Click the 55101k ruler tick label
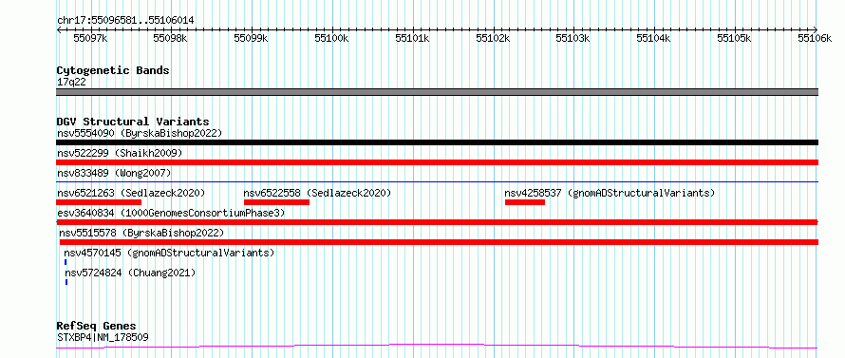The height and width of the screenshot is (358, 845). point(412,38)
